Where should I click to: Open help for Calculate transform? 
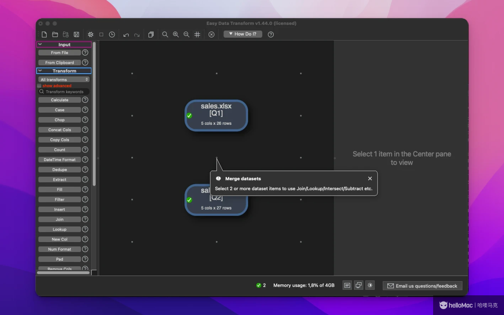85,100
